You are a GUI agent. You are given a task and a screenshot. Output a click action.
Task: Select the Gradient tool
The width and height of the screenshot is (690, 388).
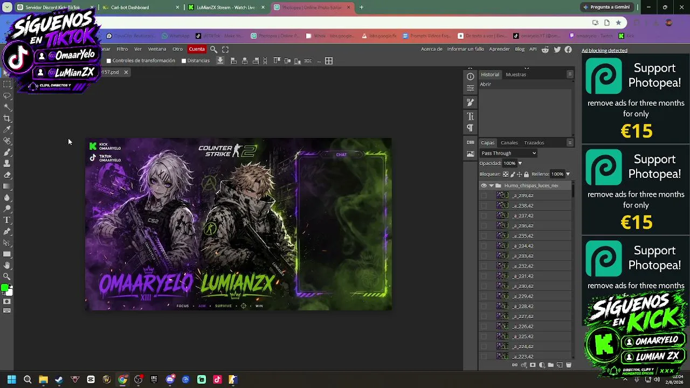coord(7,186)
